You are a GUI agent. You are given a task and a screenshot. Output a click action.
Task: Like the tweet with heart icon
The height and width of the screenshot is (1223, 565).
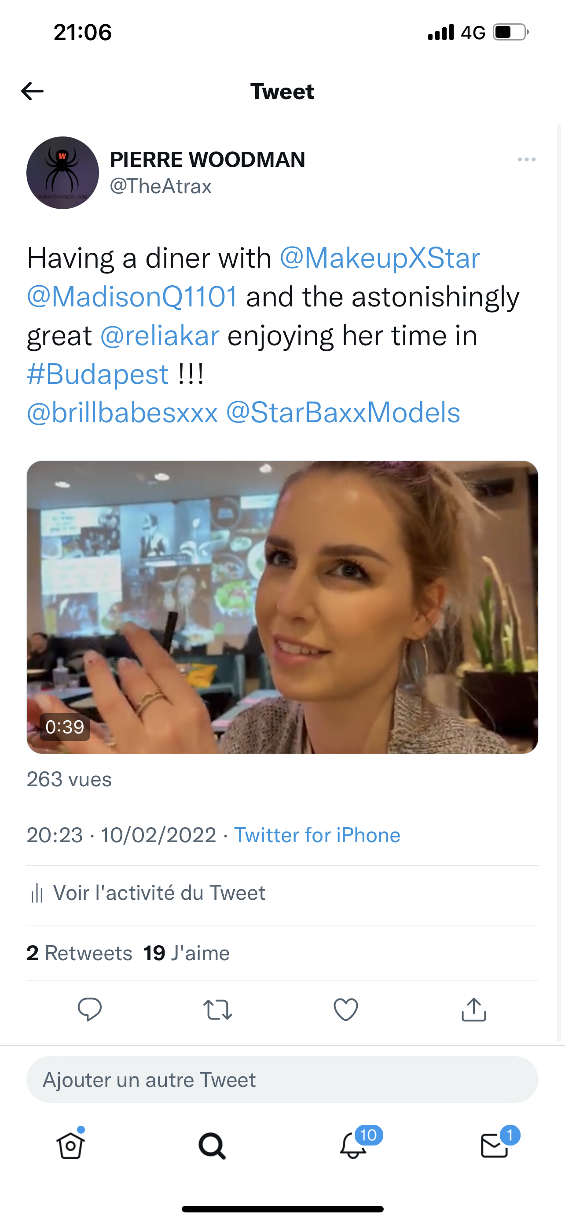[346, 1009]
